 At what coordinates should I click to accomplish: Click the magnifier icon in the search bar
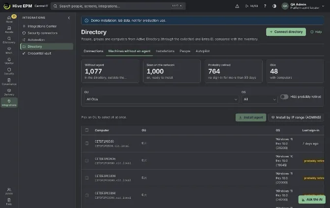[55, 6]
